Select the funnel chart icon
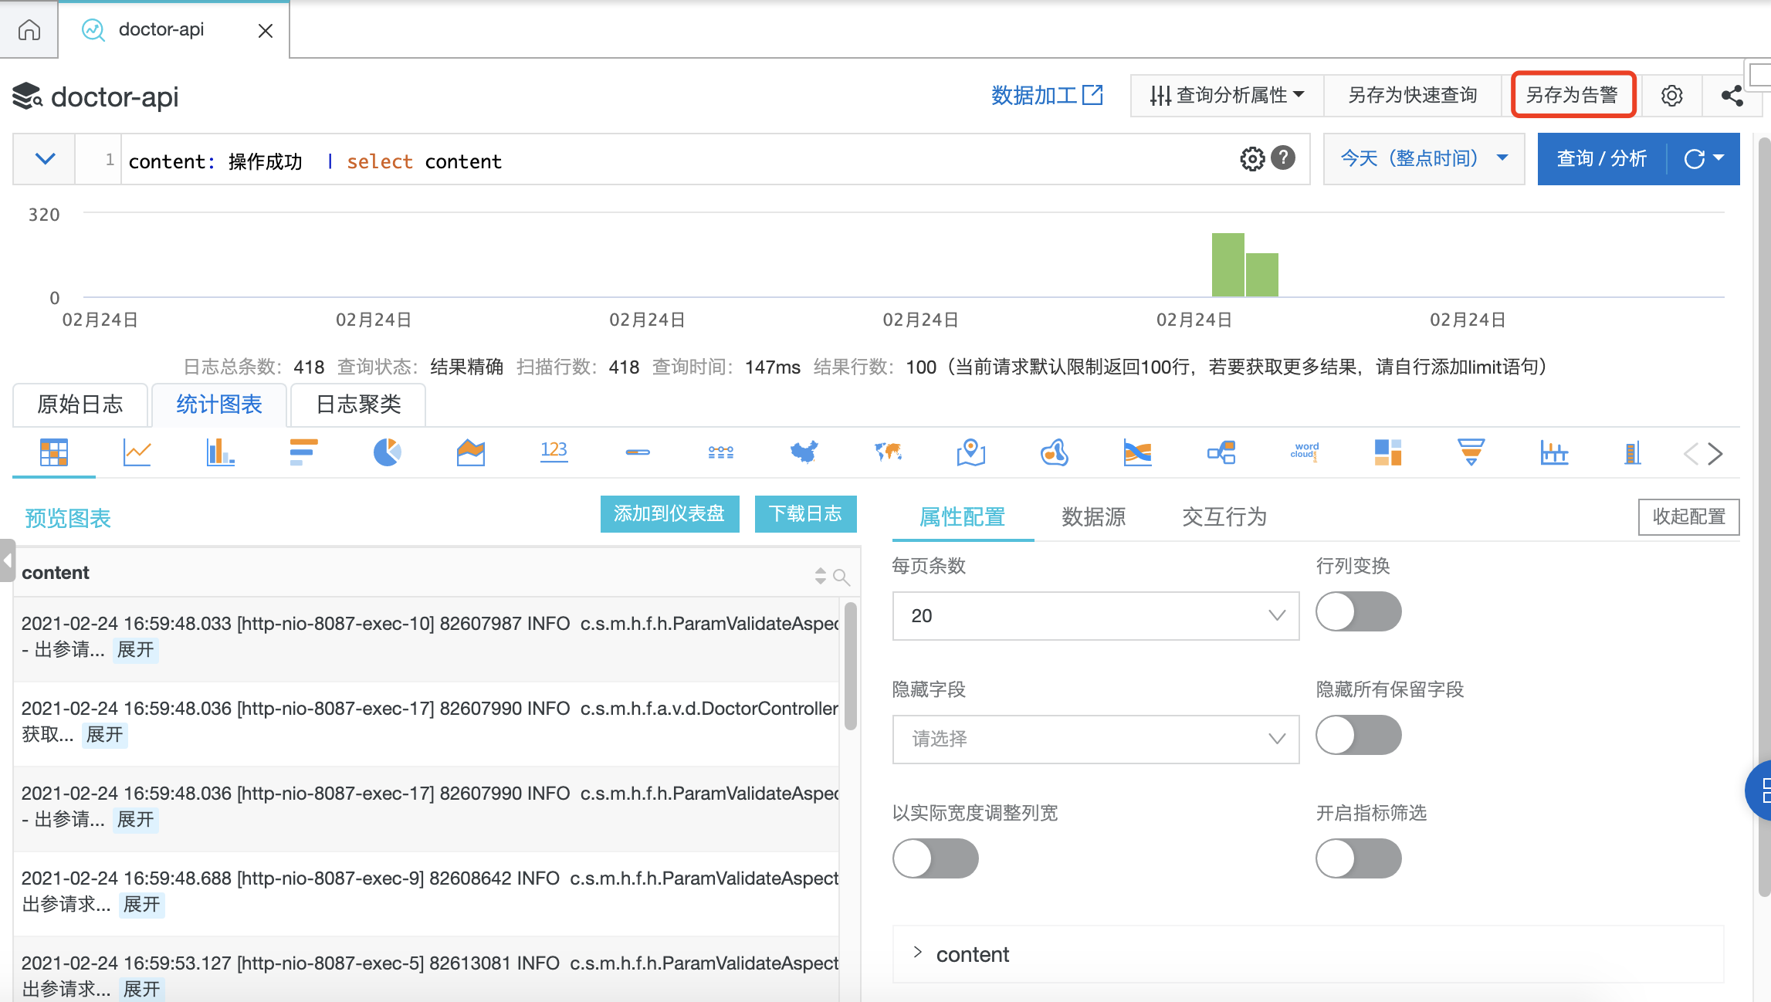The image size is (1771, 1002). [1471, 452]
